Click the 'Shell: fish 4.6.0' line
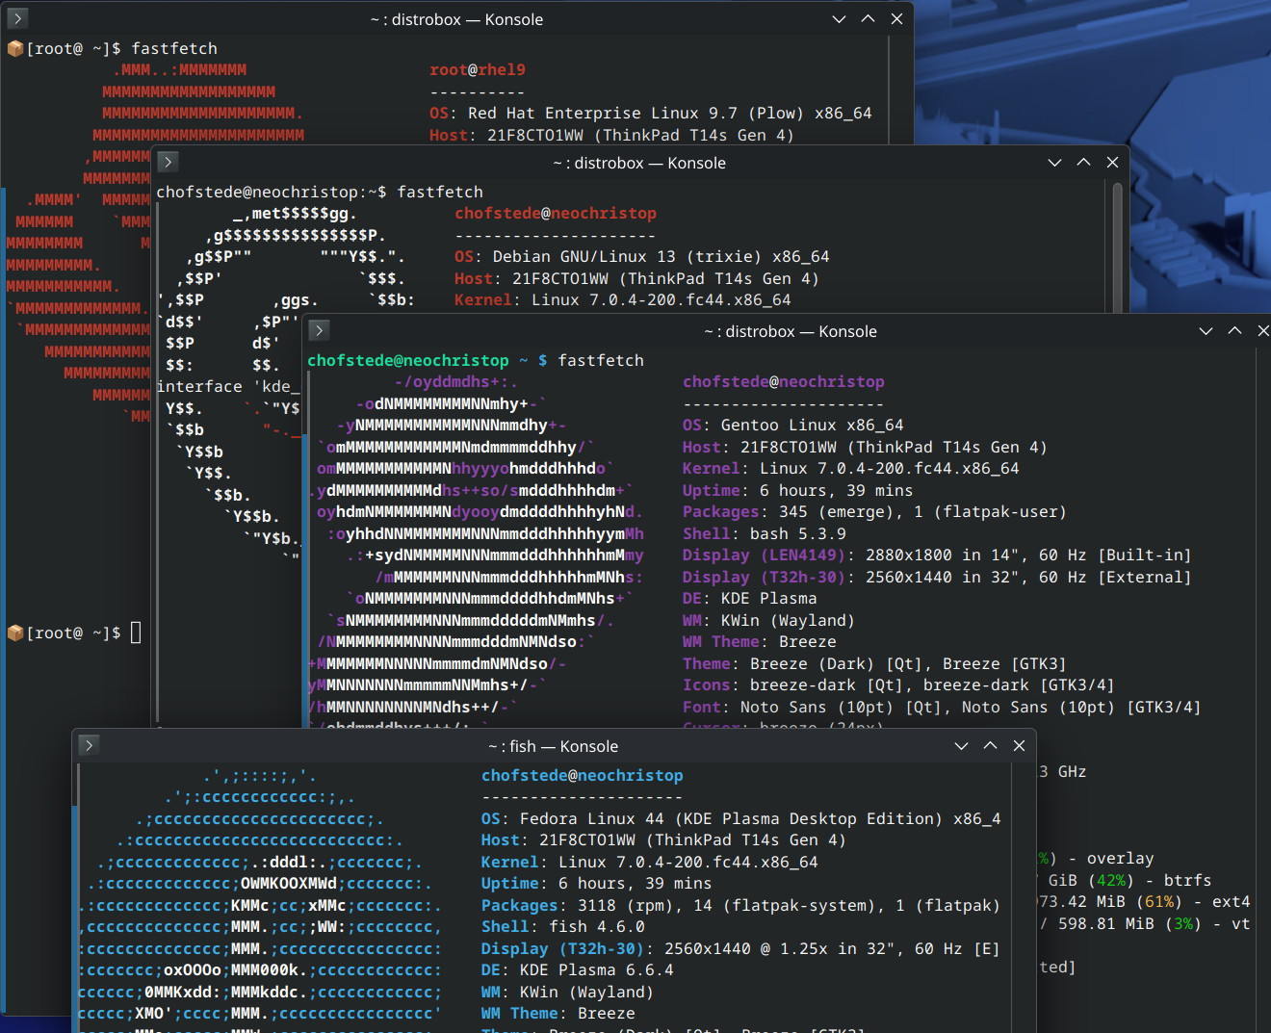 (x=563, y=926)
